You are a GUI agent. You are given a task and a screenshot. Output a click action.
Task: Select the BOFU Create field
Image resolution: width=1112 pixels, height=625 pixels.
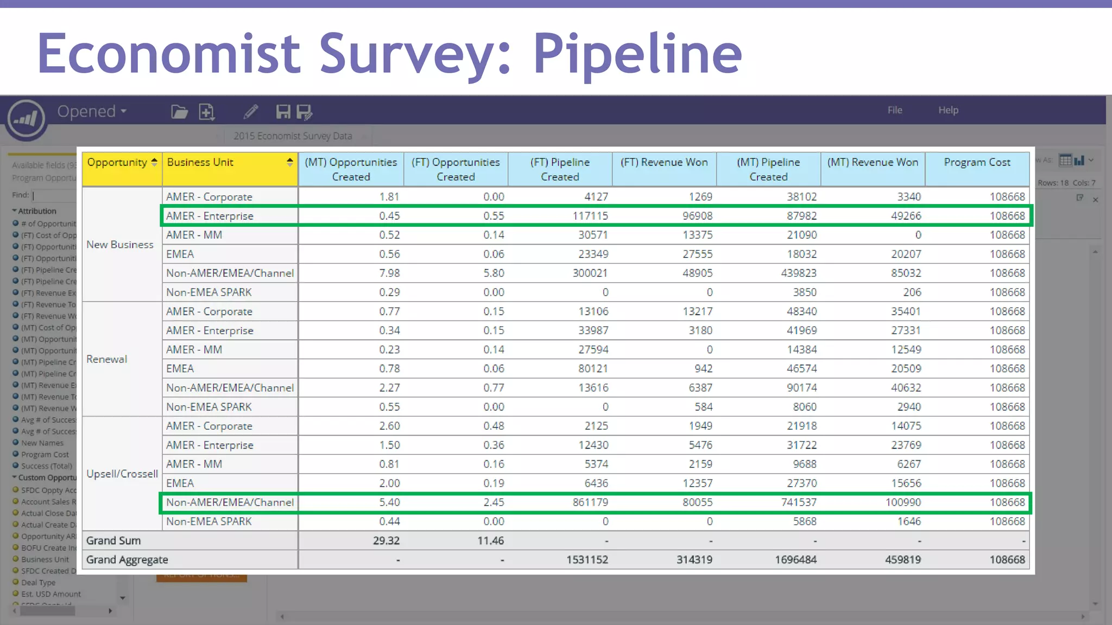49,548
